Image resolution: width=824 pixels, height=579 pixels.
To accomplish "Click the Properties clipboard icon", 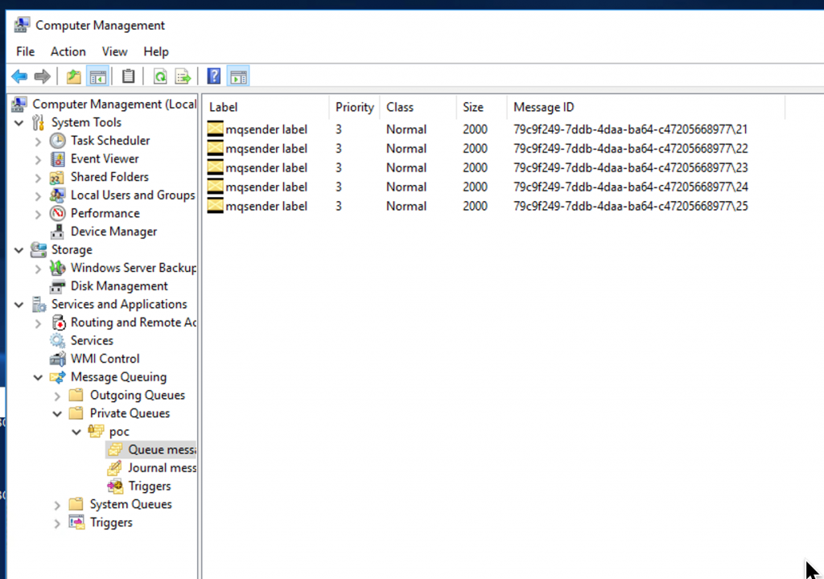I will (128, 76).
